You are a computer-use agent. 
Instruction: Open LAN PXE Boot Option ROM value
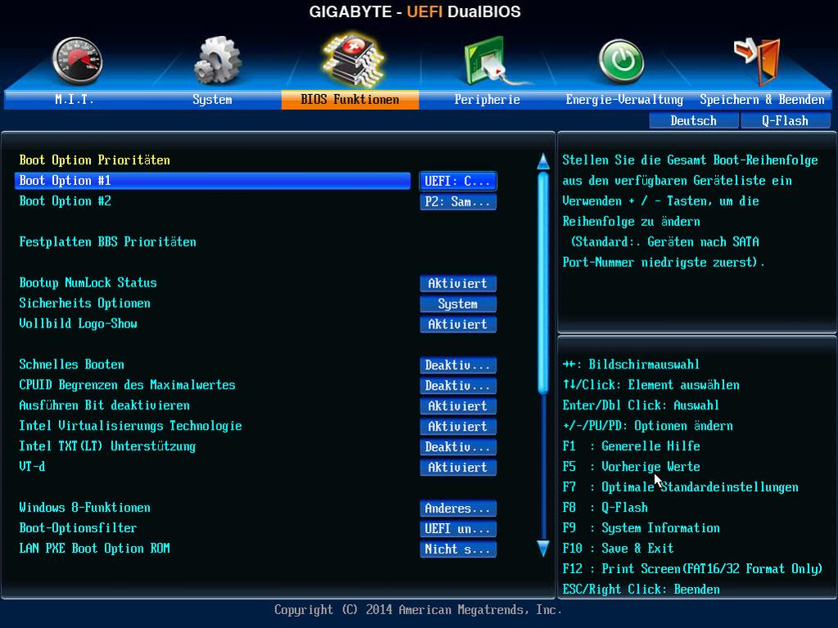458,549
